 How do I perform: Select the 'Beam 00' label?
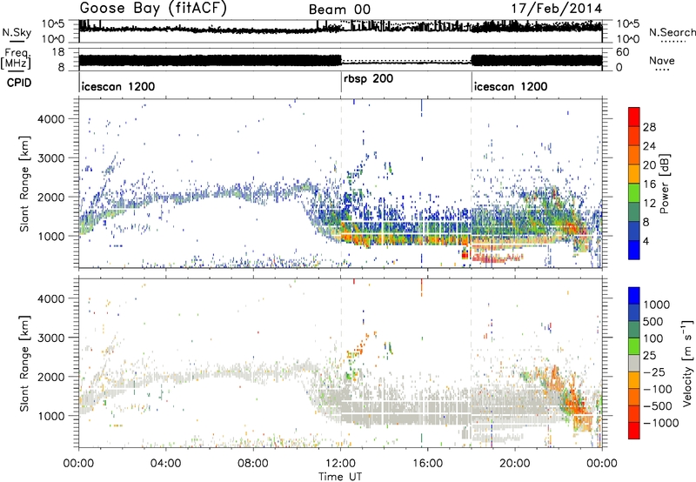tap(339, 10)
